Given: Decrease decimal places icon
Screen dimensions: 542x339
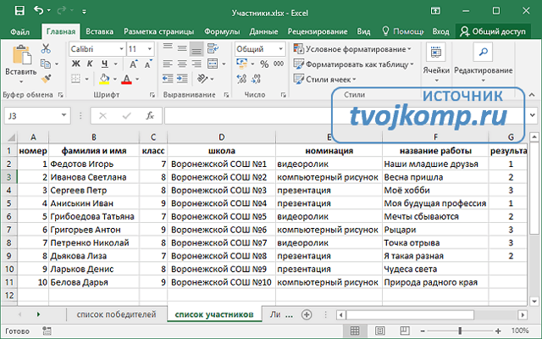Looking at the screenshot, I should pos(256,79).
